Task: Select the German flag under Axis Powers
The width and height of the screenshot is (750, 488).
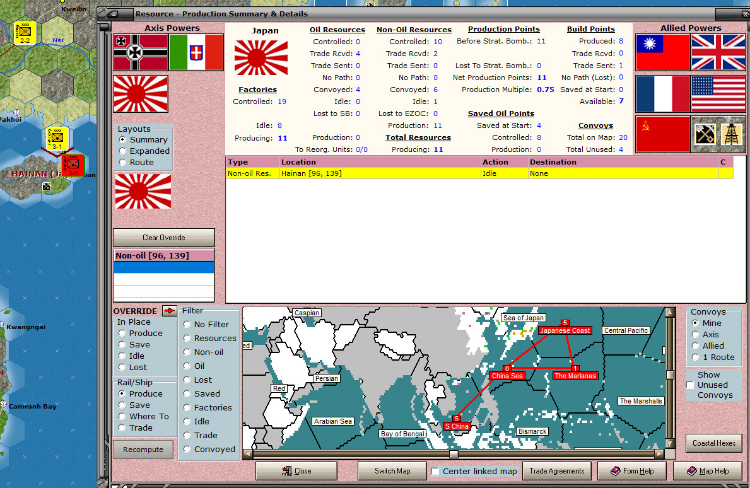Action: pyautogui.click(x=141, y=52)
